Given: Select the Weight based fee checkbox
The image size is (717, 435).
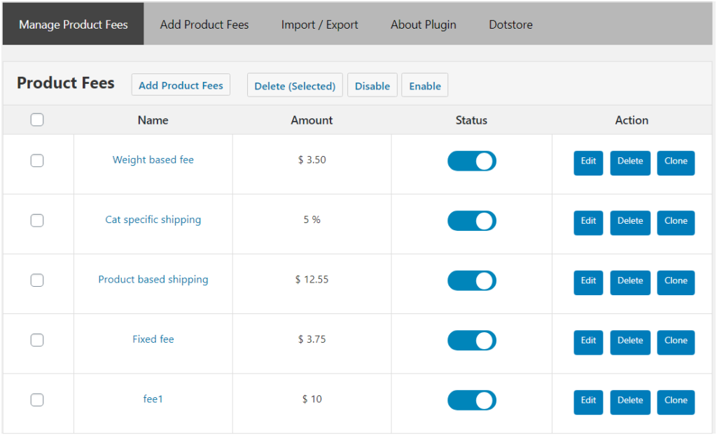Looking at the screenshot, I should [x=37, y=161].
